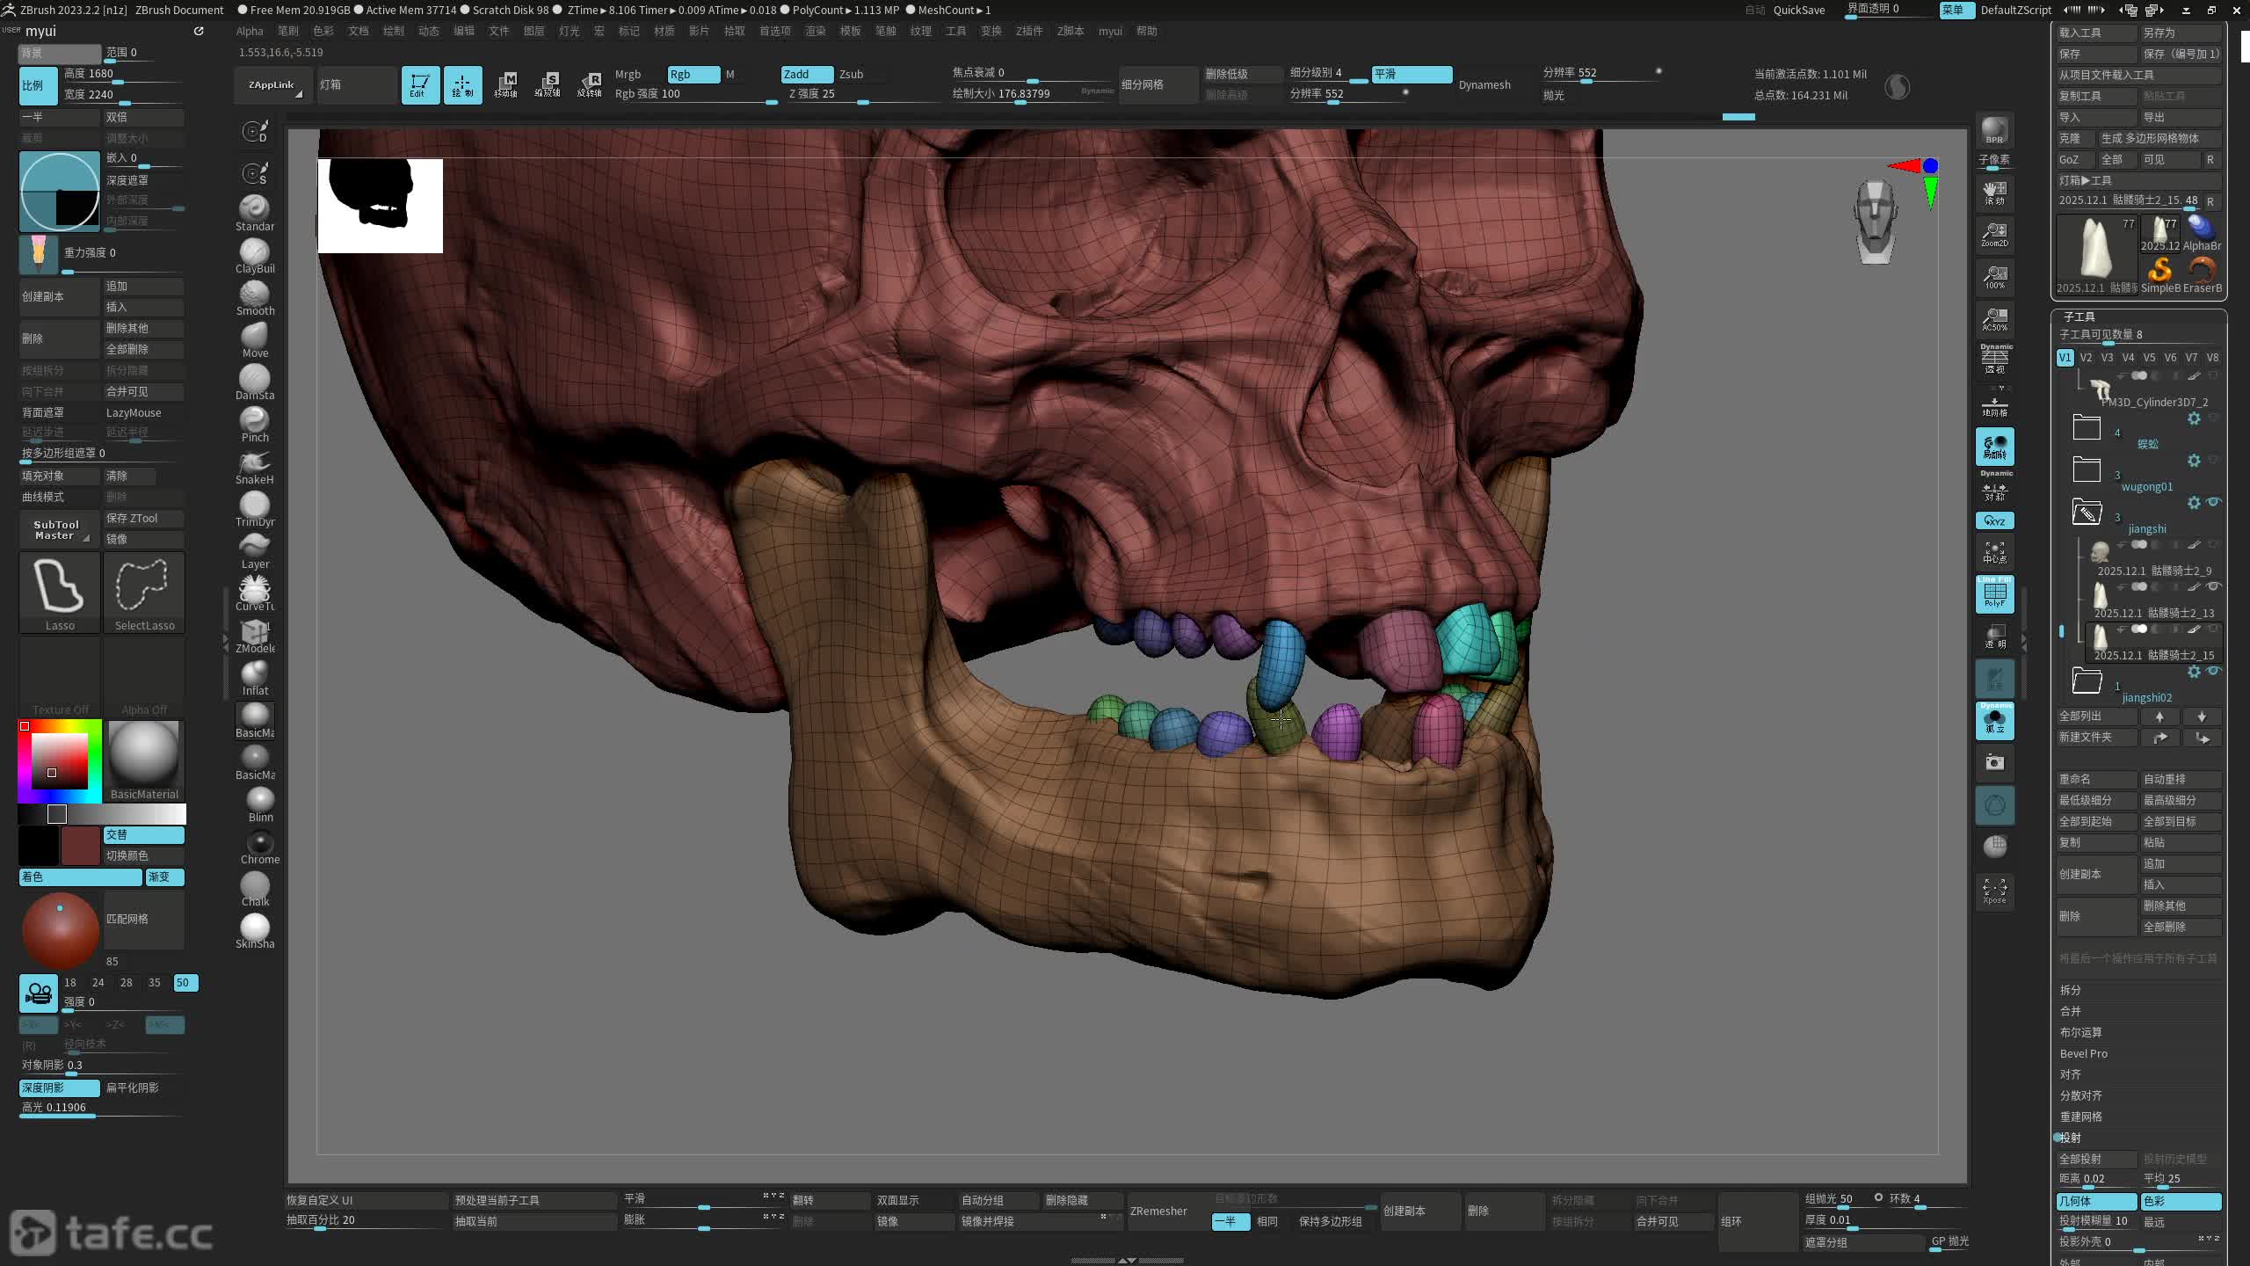Viewport: 2250px width, 1266px height.
Task: Open the Alpha menu
Action: pos(250,31)
